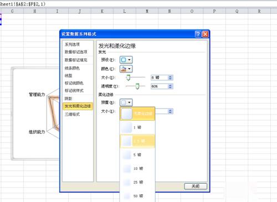Open the 阴影 category
Viewport: 277px width, 202px height.
[68, 99]
